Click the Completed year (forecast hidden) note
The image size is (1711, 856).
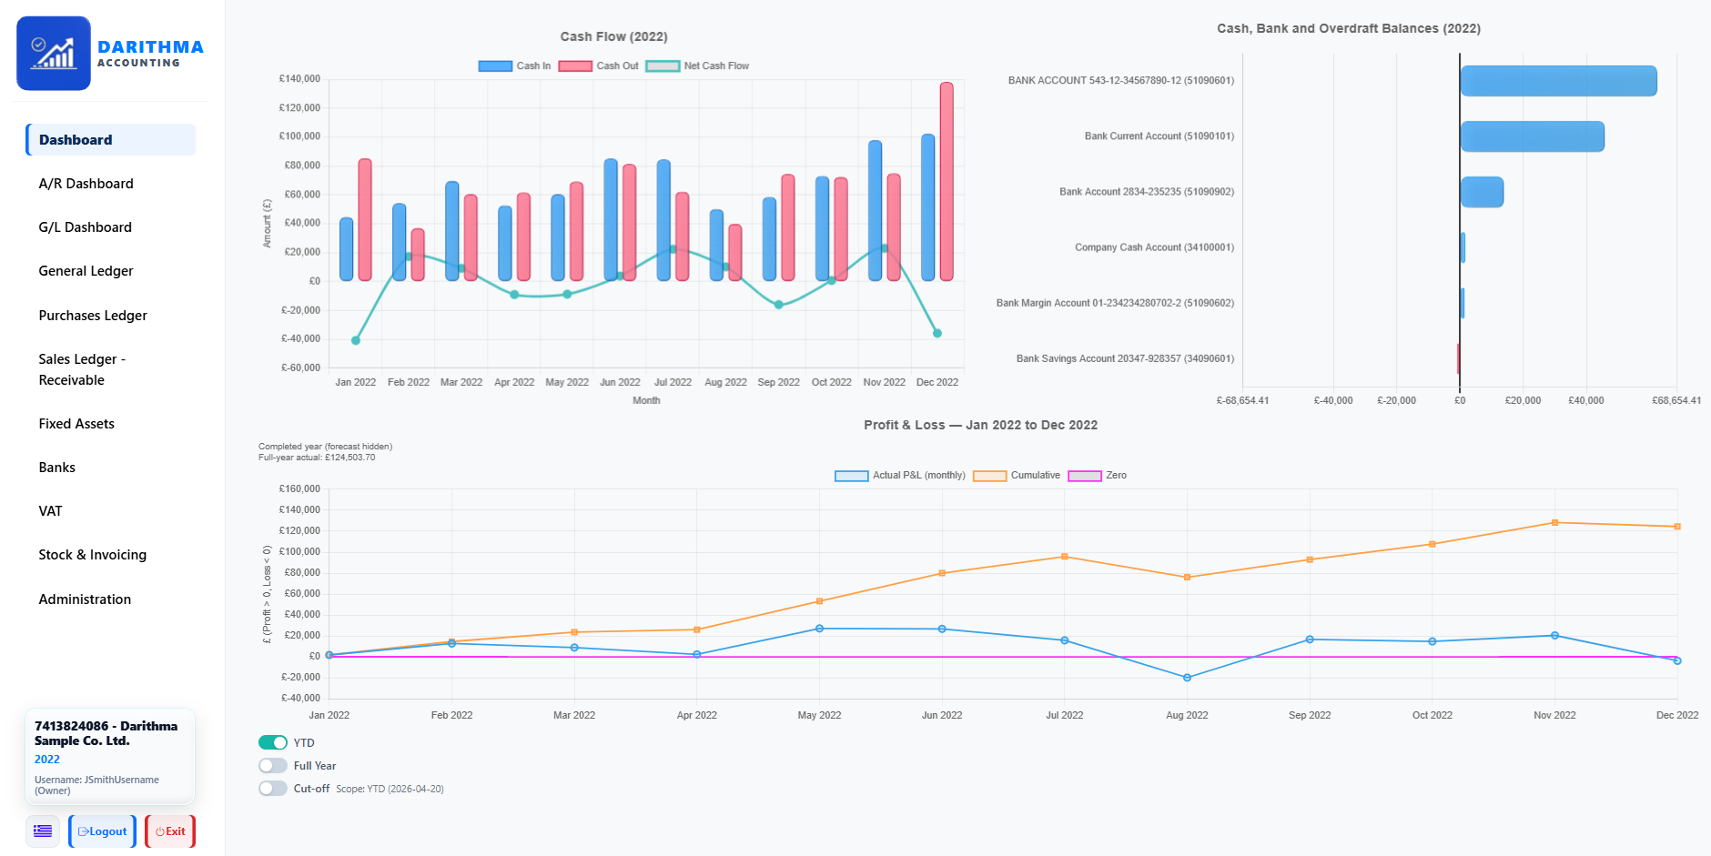(x=326, y=447)
